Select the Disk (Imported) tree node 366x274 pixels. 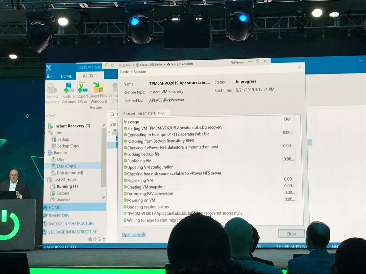(x=70, y=173)
